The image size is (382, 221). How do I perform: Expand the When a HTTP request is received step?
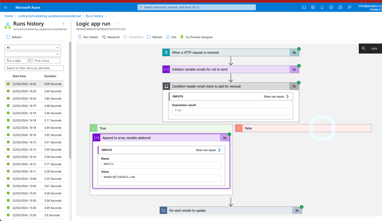click(231, 52)
